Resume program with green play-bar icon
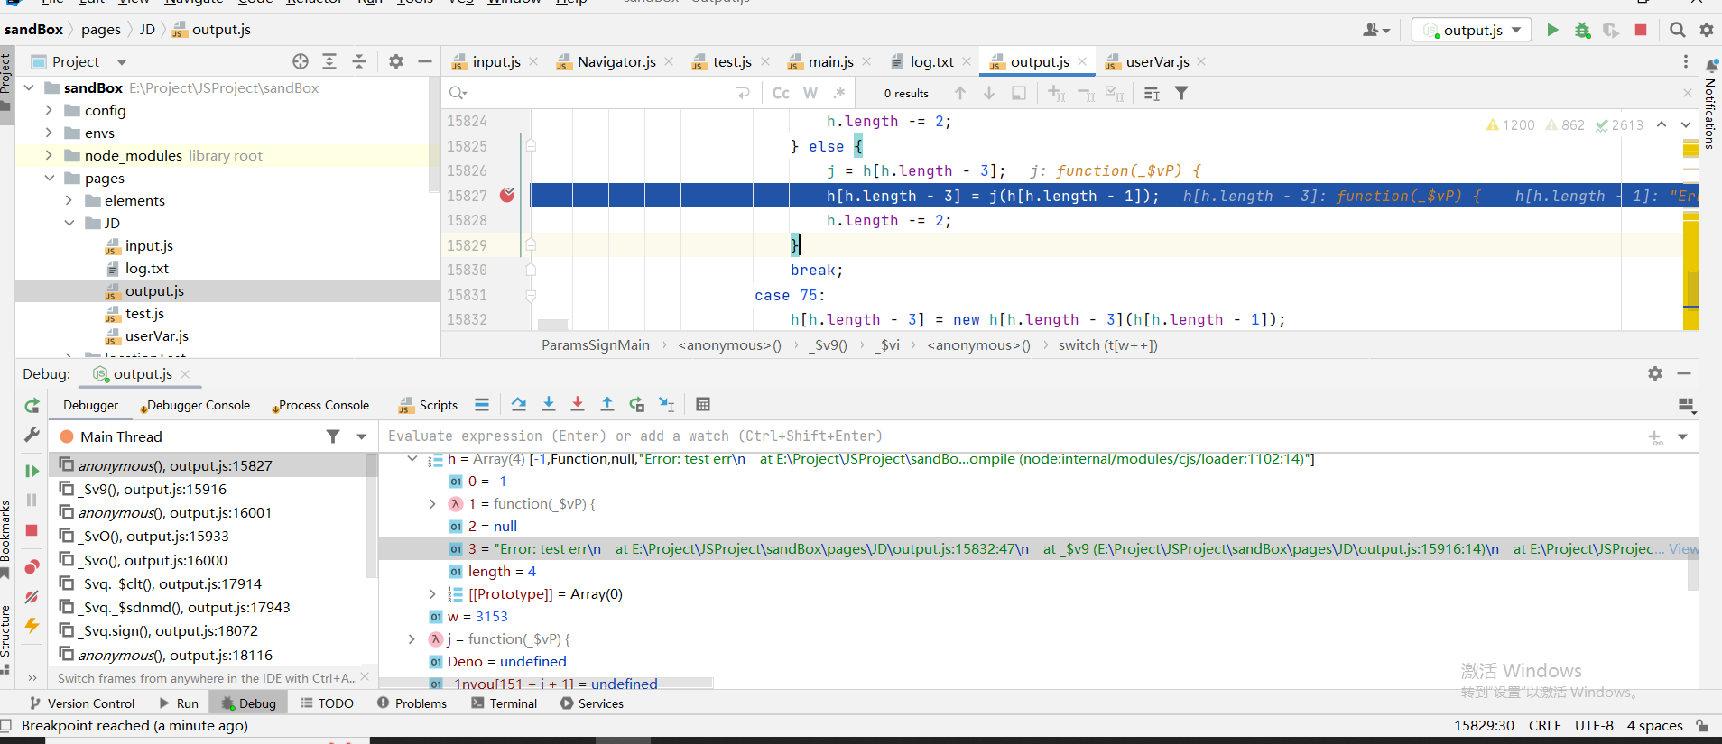1722x744 pixels. click(x=32, y=471)
